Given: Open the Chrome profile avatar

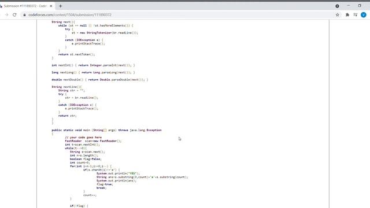Looking at the screenshot, I should tap(364, 14).
